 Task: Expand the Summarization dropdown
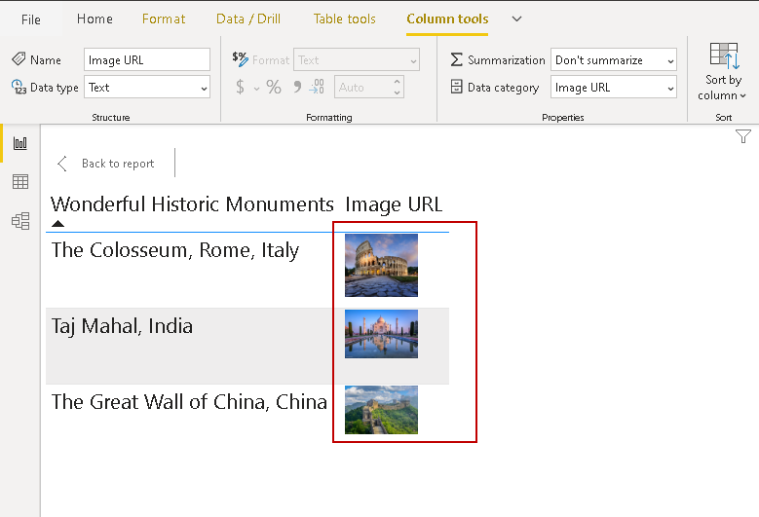614,60
